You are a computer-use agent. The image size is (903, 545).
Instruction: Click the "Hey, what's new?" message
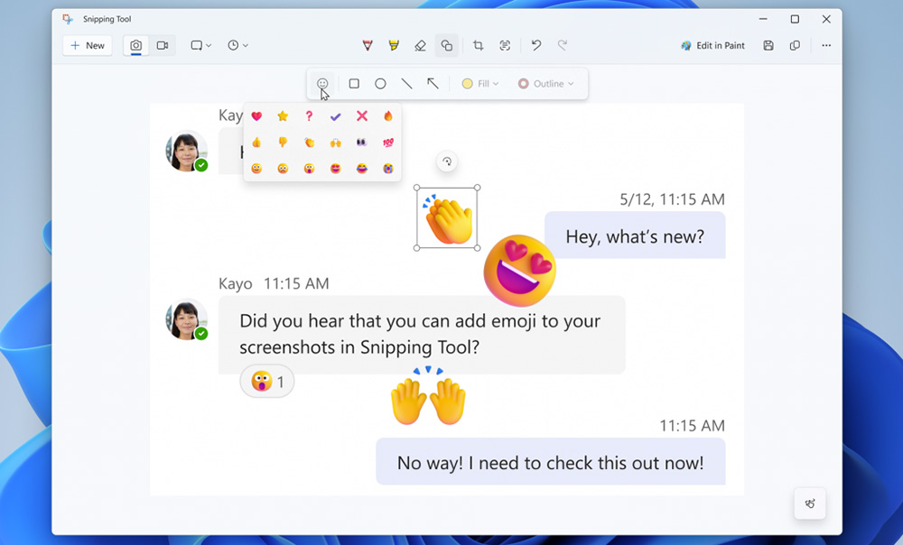pyautogui.click(x=635, y=236)
